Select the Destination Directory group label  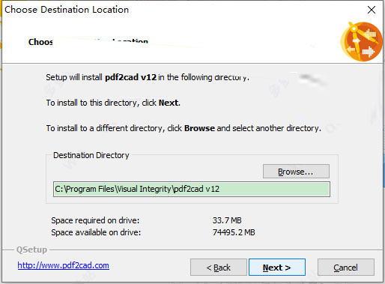[91, 155]
